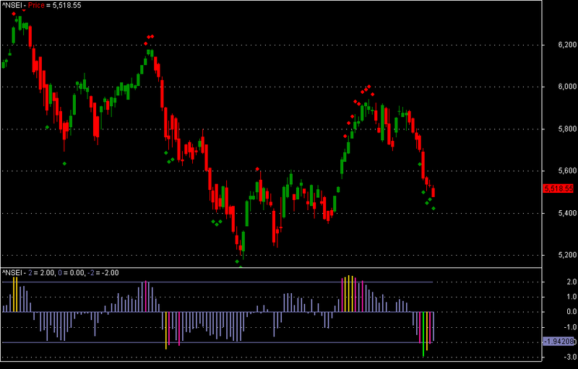578x369 pixels.
Task: Select the 5,518.55 value in price pane title
Action: click(66, 5)
